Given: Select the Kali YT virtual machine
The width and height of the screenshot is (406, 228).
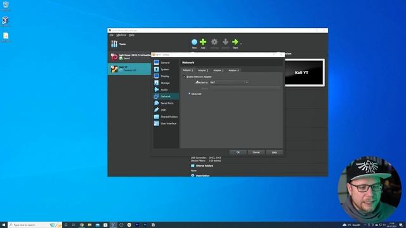Looking at the screenshot, I should [x=129, y=69].
